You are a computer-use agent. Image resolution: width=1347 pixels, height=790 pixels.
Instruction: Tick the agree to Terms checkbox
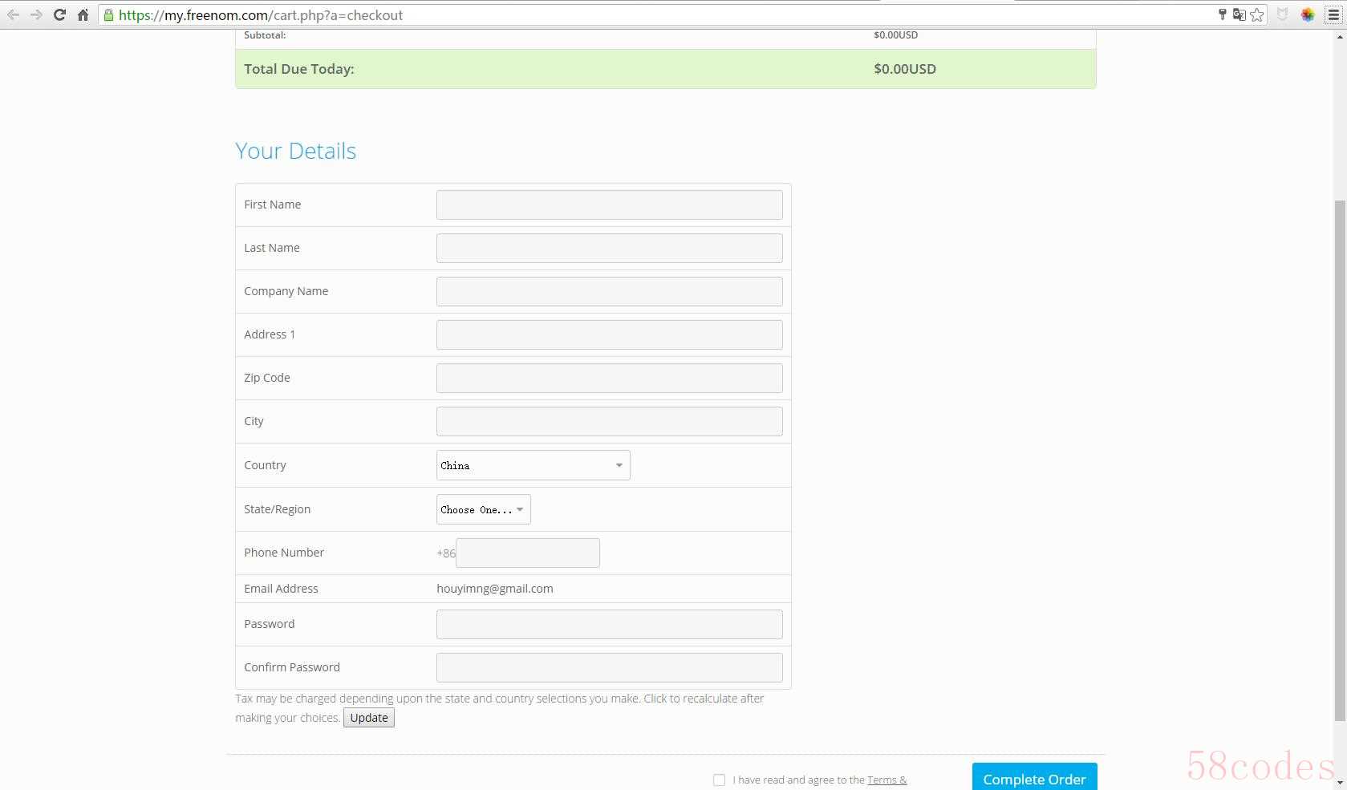point(719,780)
